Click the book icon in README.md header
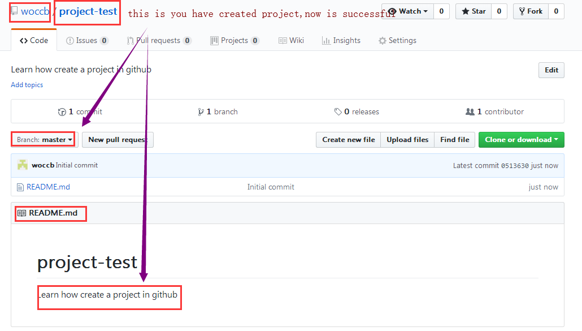The image size is (582, 331). coord(22,213)
